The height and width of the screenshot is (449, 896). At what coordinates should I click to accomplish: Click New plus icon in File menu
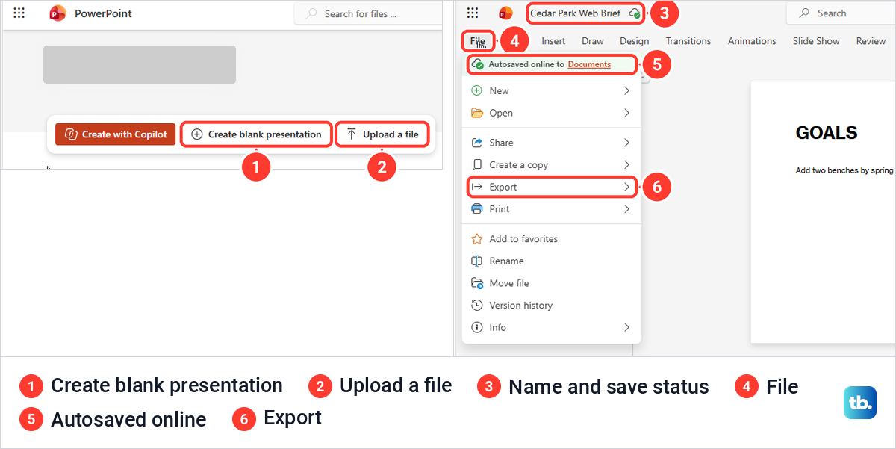[477, 90]
